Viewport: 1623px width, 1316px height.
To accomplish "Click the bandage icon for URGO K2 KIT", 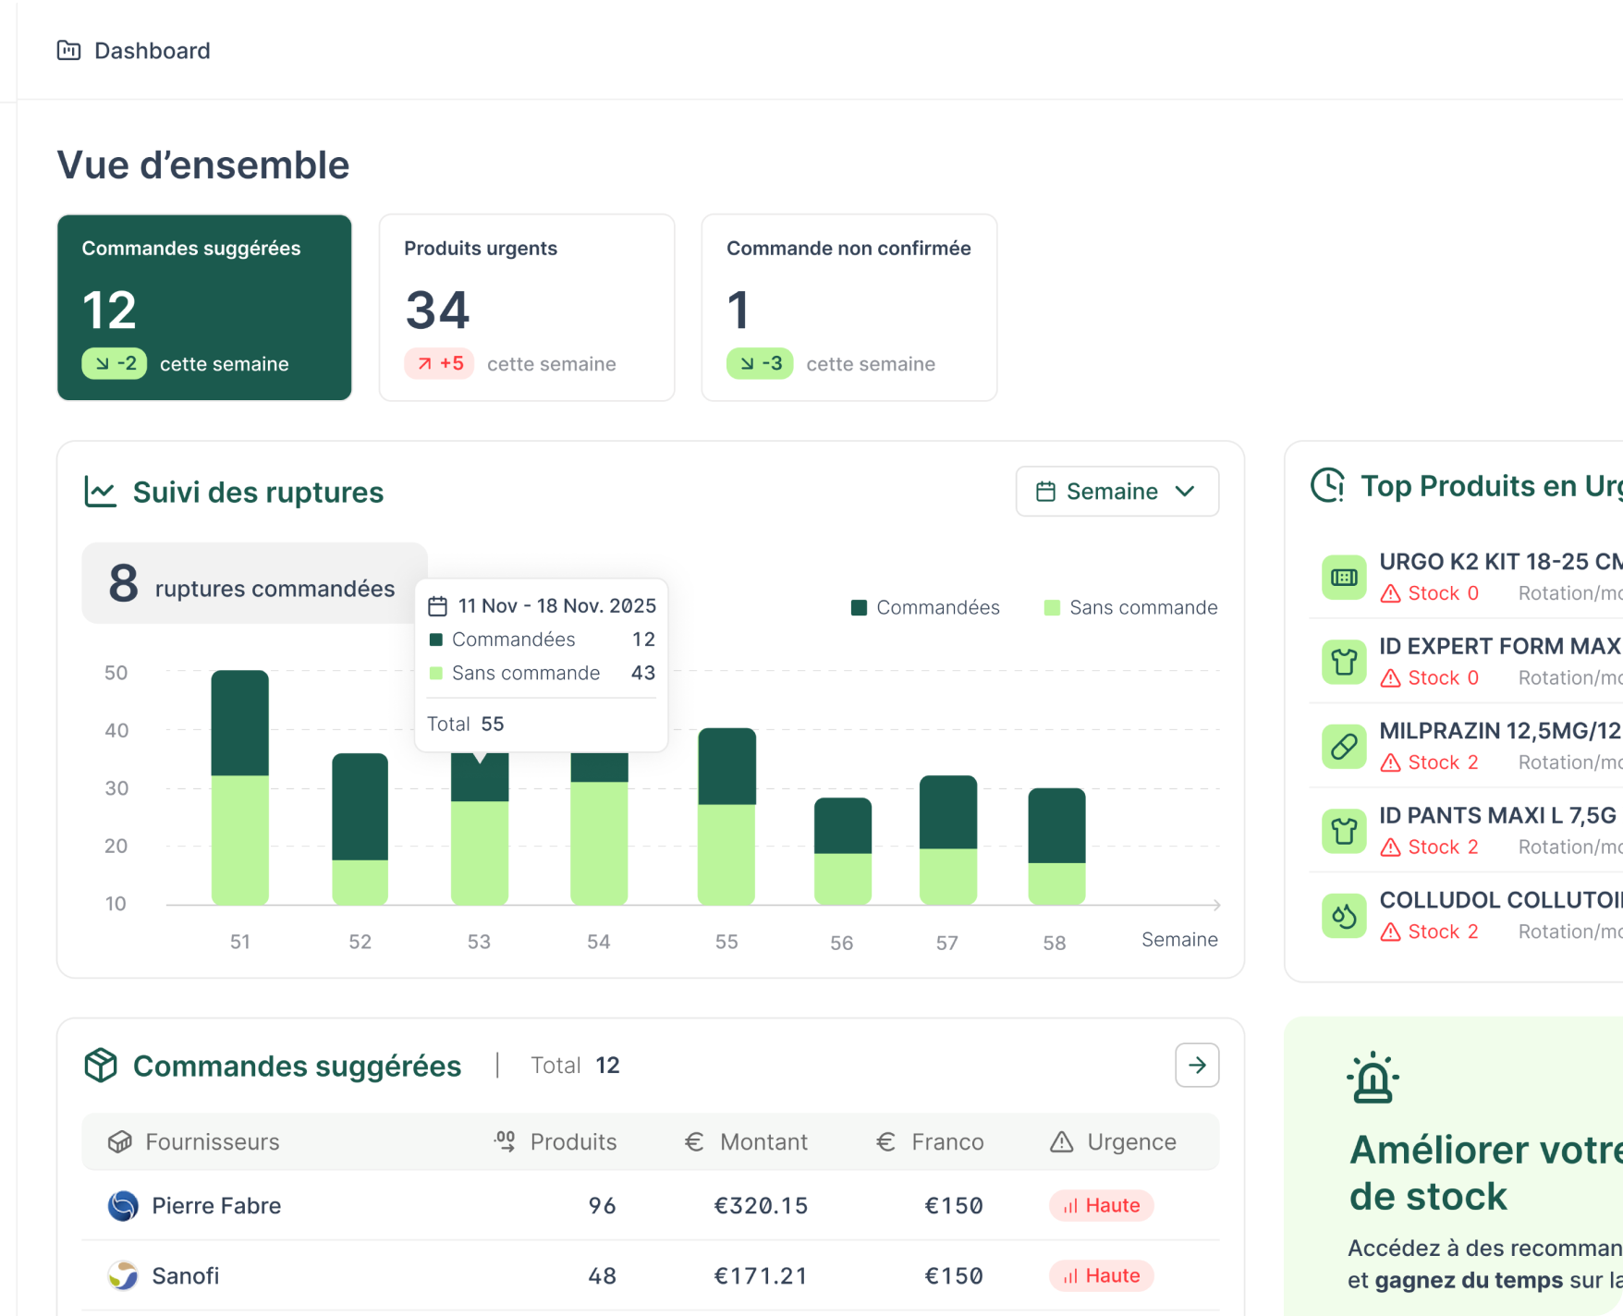I will [x=1344, y=577].
